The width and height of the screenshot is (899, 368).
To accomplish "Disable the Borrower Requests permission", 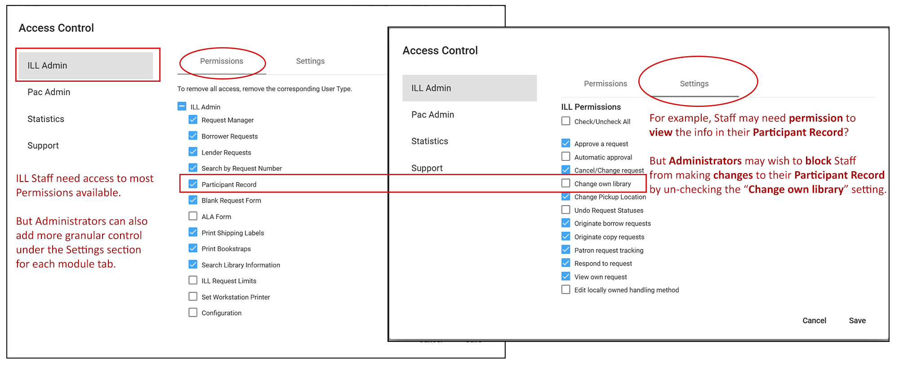I will [193, 136].
